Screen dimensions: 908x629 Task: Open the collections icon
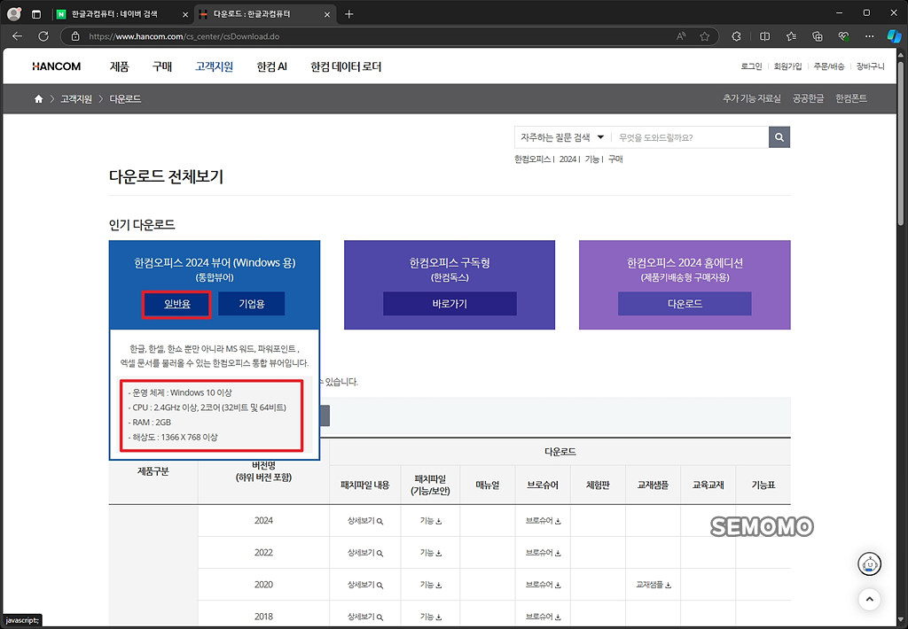point(817,36)
